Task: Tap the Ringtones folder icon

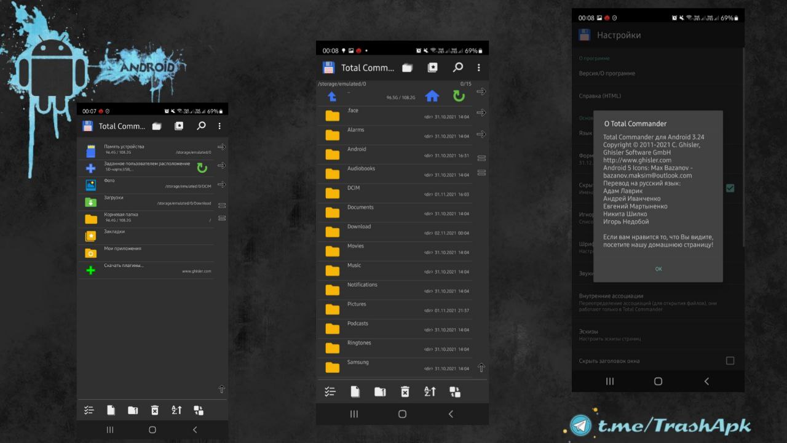Action: (333, 348)
